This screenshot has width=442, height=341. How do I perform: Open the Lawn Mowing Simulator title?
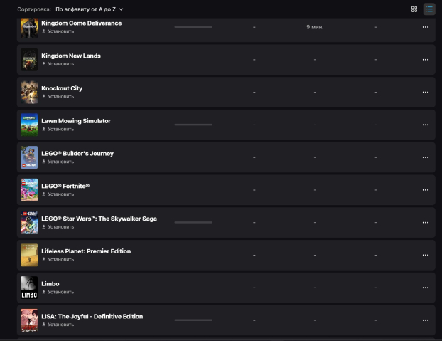click(x=76, y=121)
